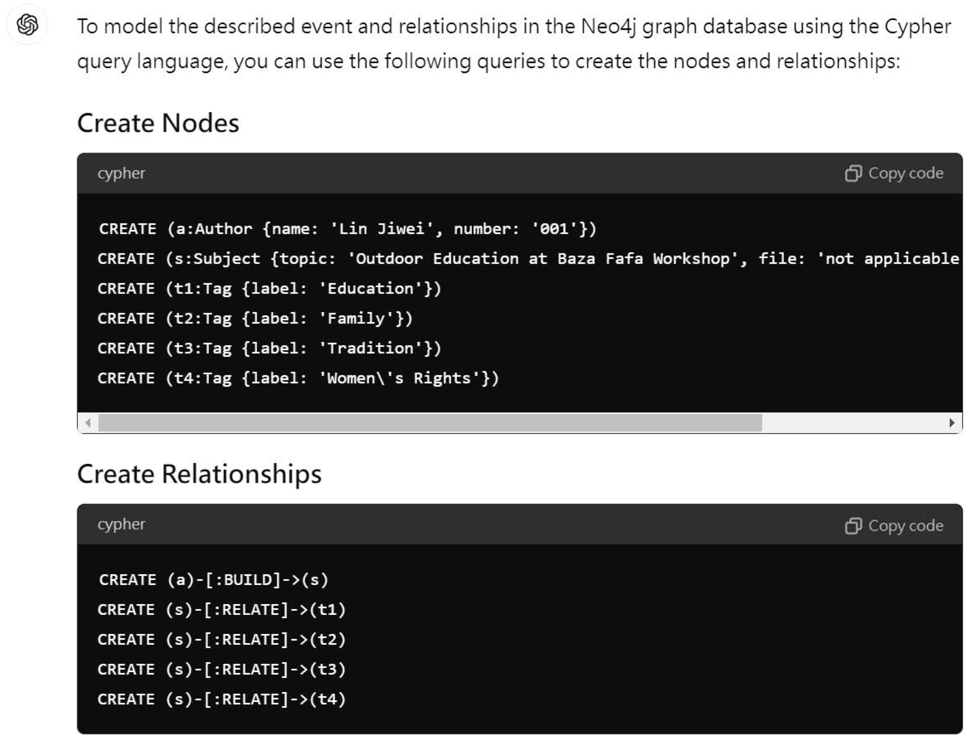Image resolution: width=968 pixels, height=741 pixels.
Task: Click the RELATE line pointing to t1
Action: [221, 610]
